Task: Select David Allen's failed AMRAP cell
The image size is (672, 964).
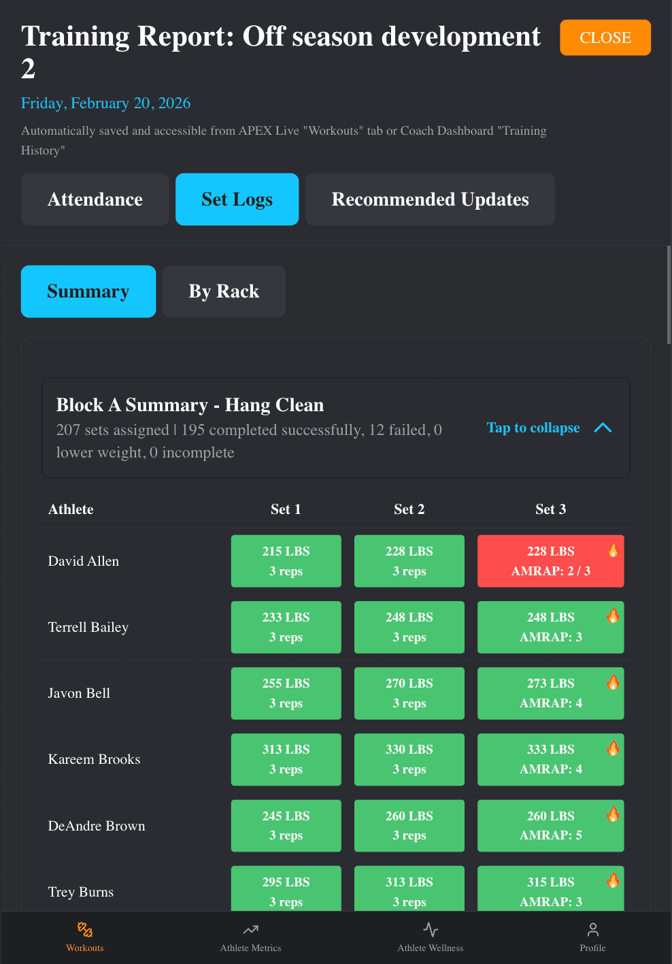Action: [550, 561]
